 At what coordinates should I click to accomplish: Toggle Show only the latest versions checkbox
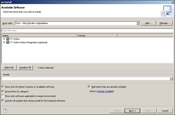[x=3, y=87]
